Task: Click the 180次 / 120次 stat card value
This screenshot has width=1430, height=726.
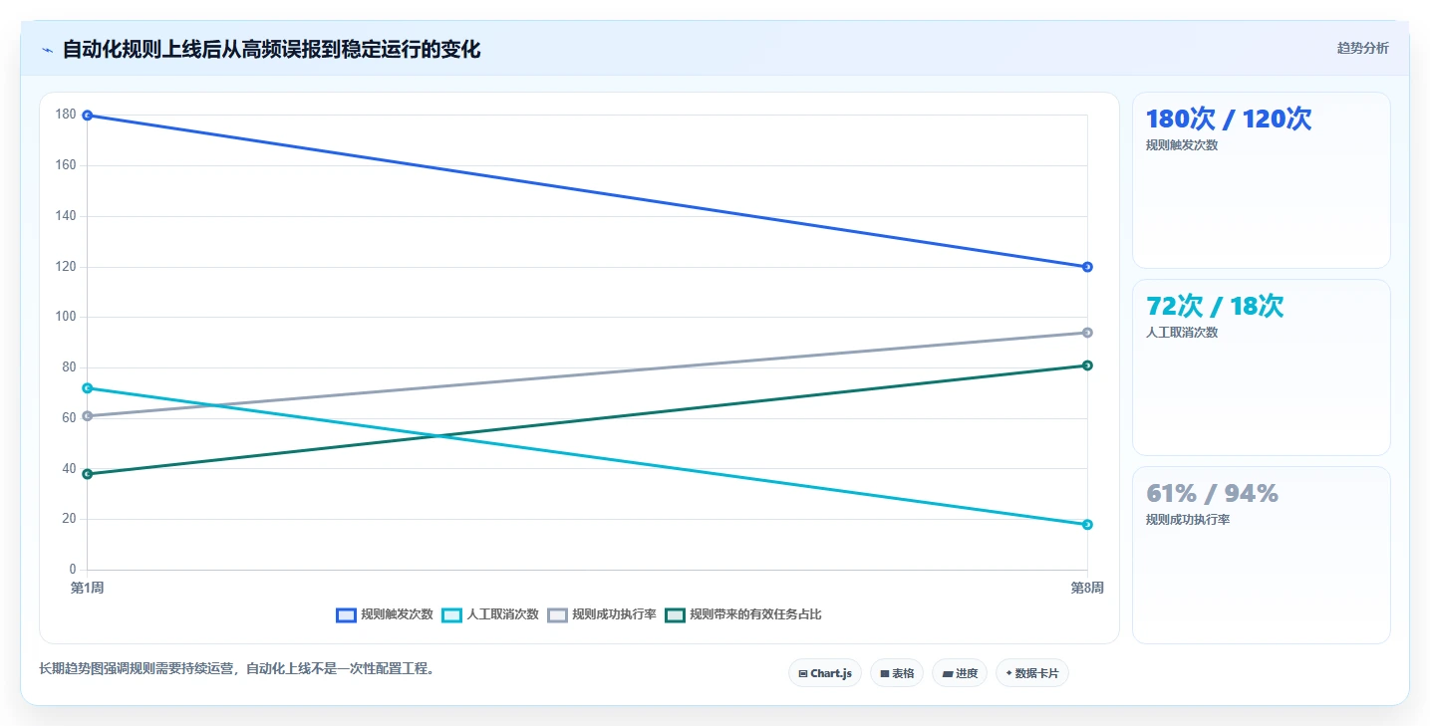Action: pyautogui.click(x=1229, y=120)
